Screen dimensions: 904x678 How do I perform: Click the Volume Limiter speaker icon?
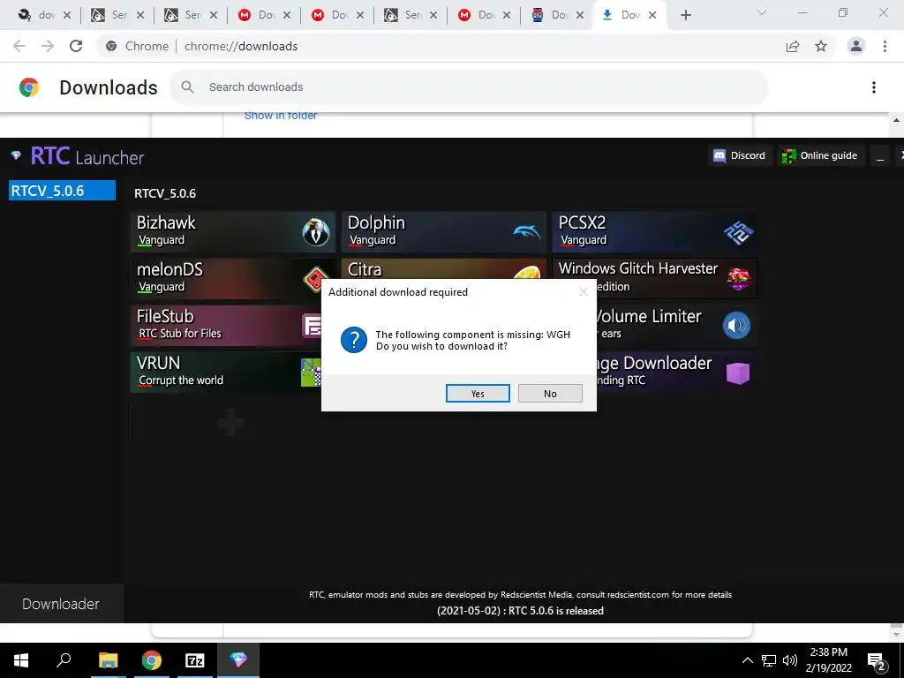click(x=736, y=326)
